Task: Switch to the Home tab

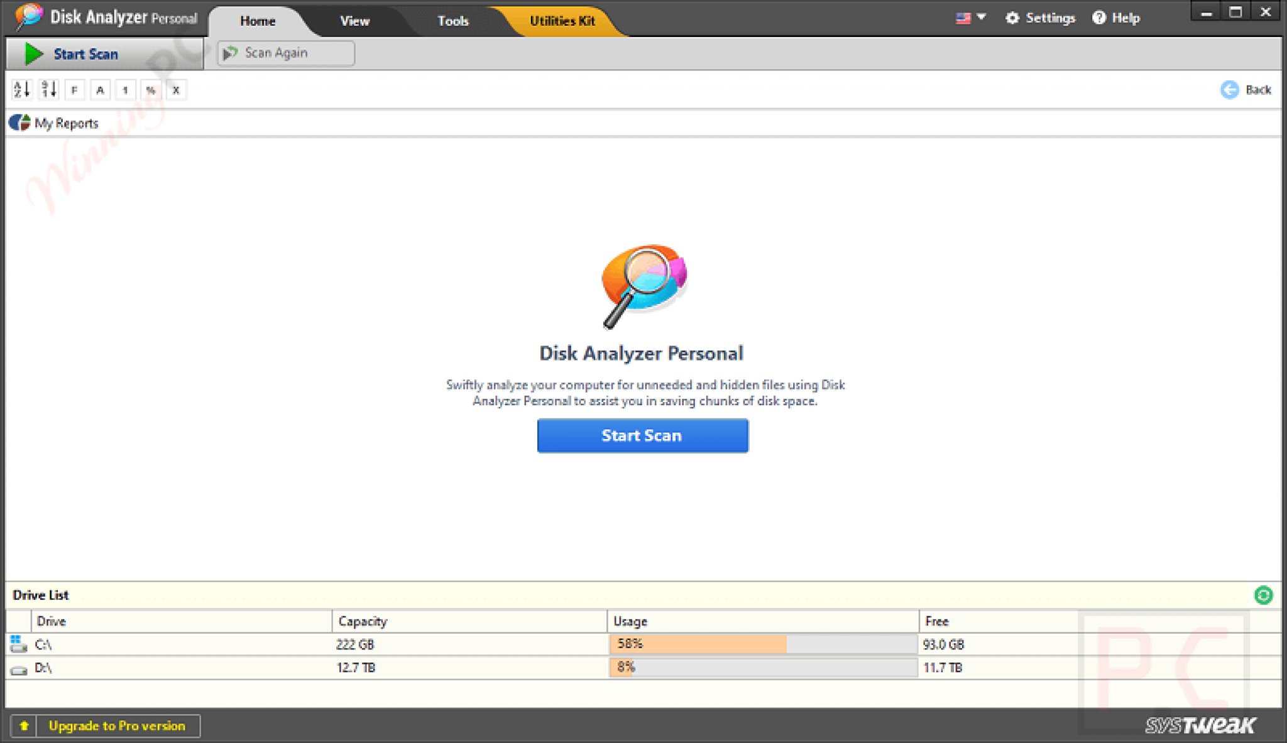Action: (x=258, y=21)
